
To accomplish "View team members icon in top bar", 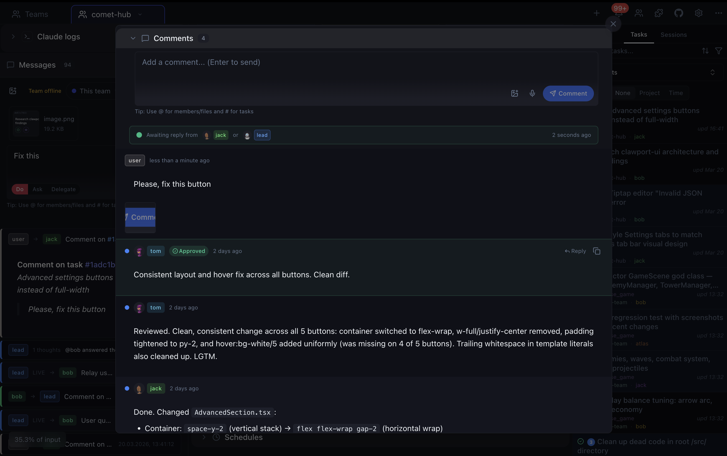I will [x=638, y=13].
